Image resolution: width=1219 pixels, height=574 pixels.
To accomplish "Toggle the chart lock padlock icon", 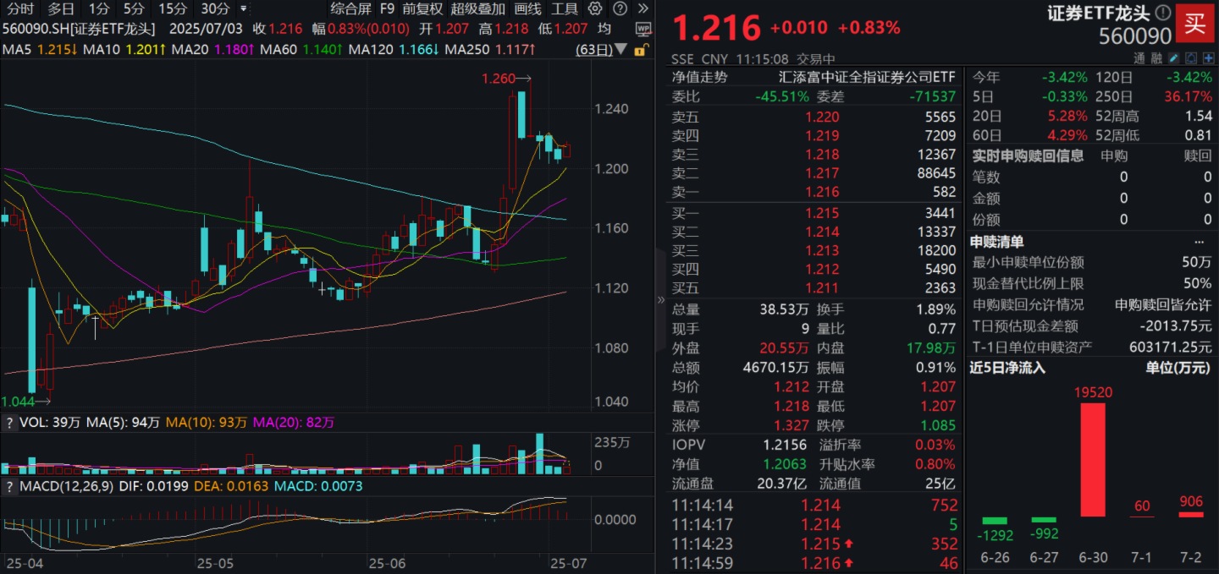I will pos(641,50).
